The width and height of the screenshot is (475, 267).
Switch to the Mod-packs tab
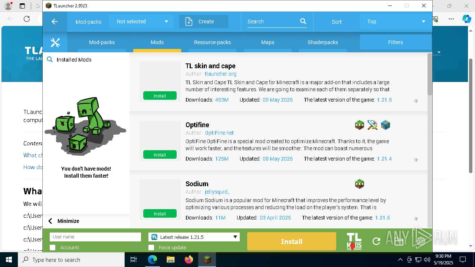tap(102, 42)
